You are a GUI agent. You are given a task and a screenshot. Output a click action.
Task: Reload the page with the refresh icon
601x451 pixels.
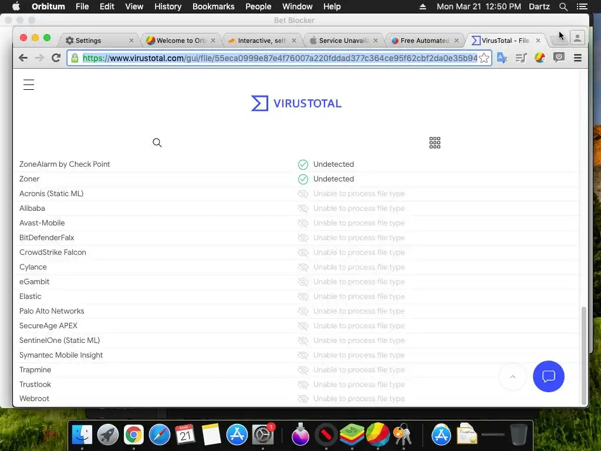[56, 58]
